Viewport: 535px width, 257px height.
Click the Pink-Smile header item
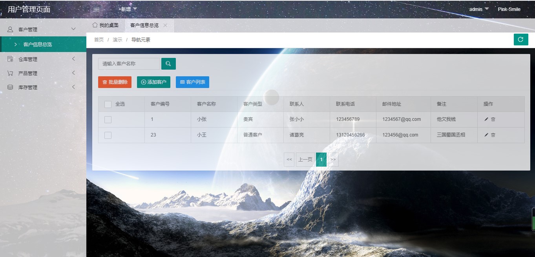(x=509, y=9)
